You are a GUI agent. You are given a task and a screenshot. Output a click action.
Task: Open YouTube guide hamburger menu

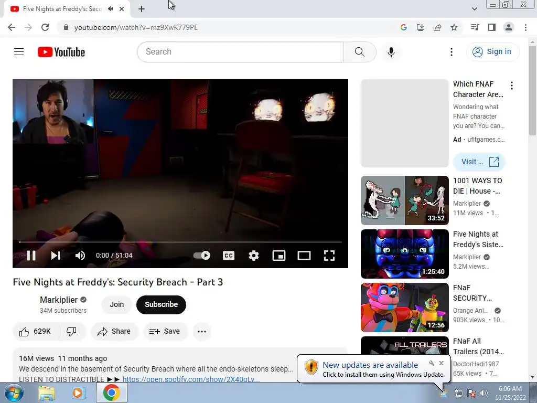point(19,52)
